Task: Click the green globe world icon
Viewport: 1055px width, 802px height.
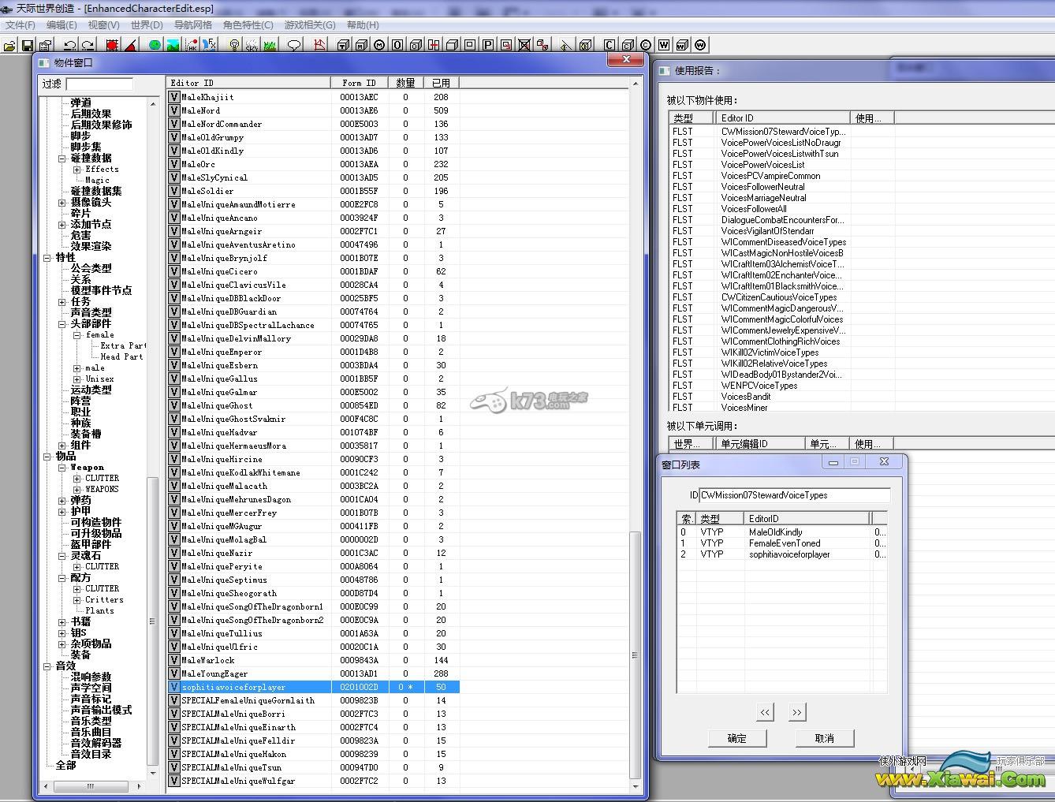Action: [x=155, y=45]
